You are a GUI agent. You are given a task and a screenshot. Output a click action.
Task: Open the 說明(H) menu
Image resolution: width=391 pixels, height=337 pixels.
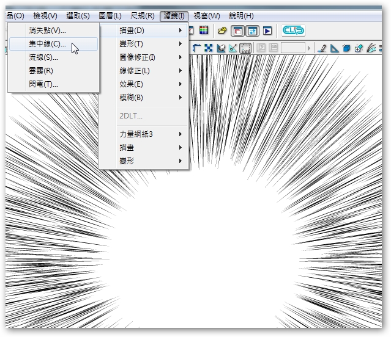point(241,16)
